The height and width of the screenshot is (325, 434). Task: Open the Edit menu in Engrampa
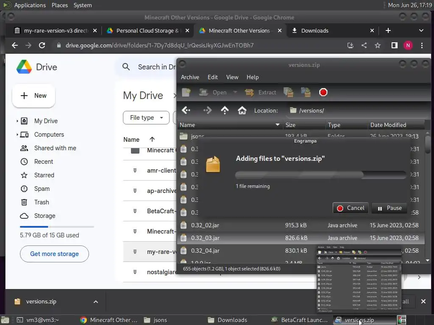213,77
